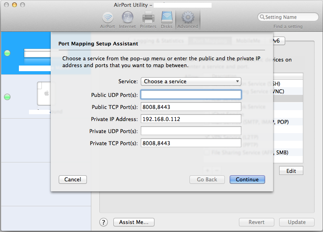Select the Advanced toolbar gear icon
This screenshot has height=232, width=323.
(x=188, y=18)
